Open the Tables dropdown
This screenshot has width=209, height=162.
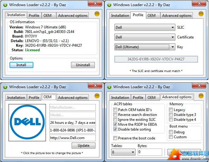click(x=123, y=152)
